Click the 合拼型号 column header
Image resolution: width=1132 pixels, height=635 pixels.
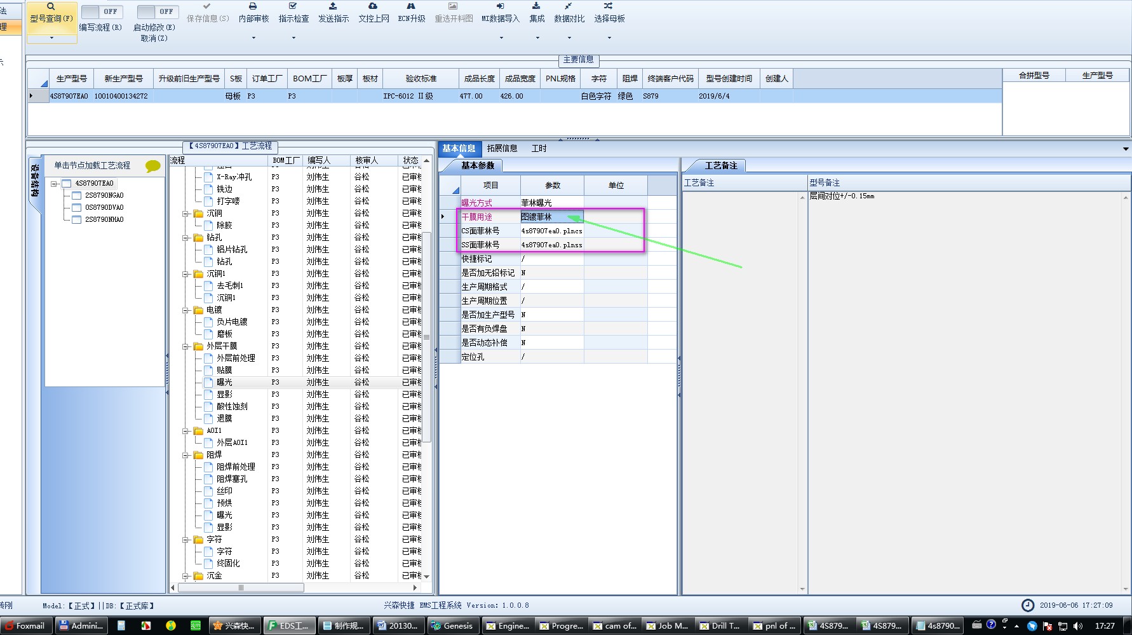(1034, 75)
